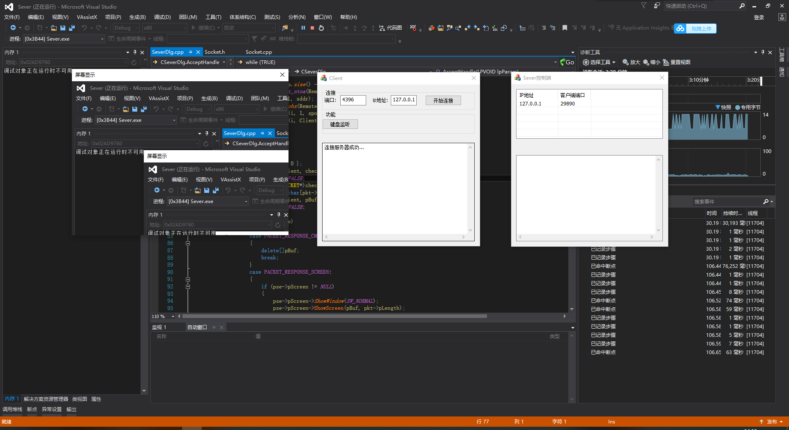Click VA Open File in Solution icon
Image resolution: width=789 pixels, height=430 pixels.
pos(441,28)
